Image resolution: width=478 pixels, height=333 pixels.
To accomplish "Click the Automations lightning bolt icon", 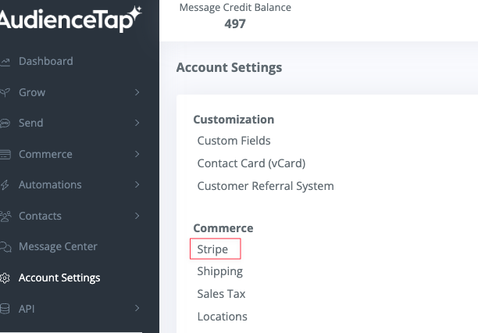I will coord(5,185).
